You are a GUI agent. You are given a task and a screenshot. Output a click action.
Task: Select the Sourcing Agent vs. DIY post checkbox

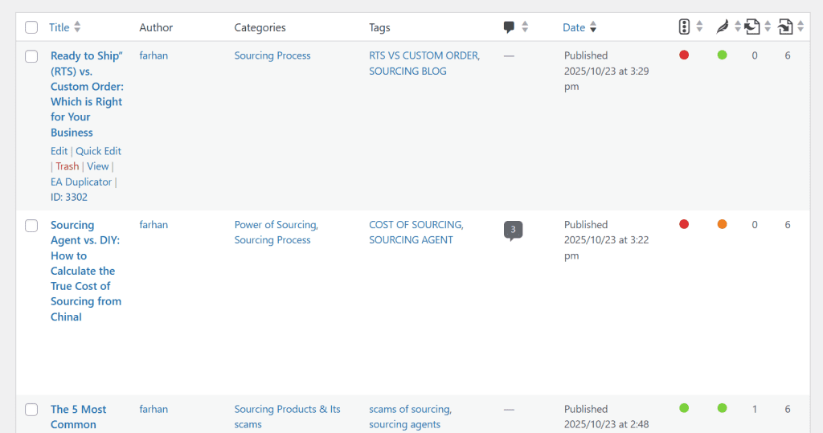click(x=31, y=226)
